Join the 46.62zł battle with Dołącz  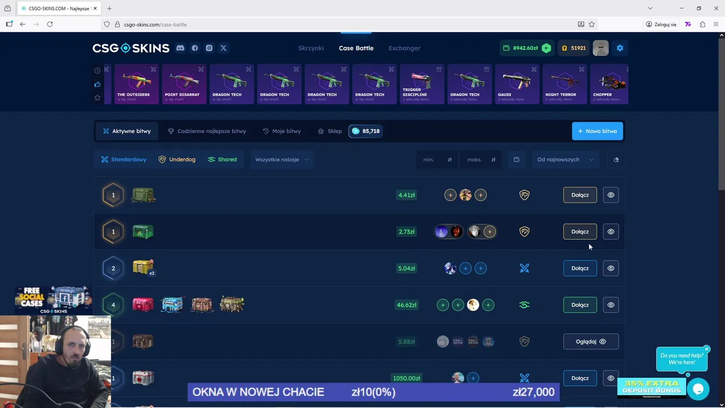pos(580,305)
